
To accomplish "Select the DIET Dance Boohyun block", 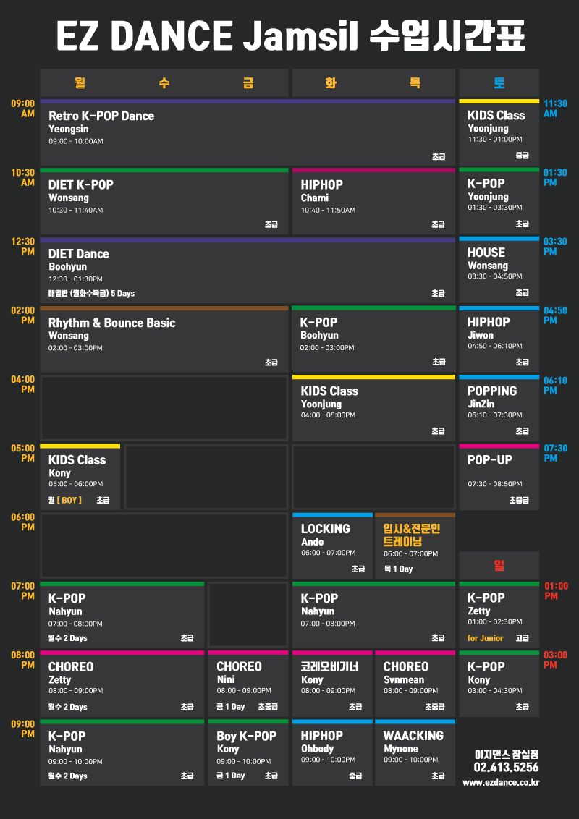I will [x=248, y=270].
